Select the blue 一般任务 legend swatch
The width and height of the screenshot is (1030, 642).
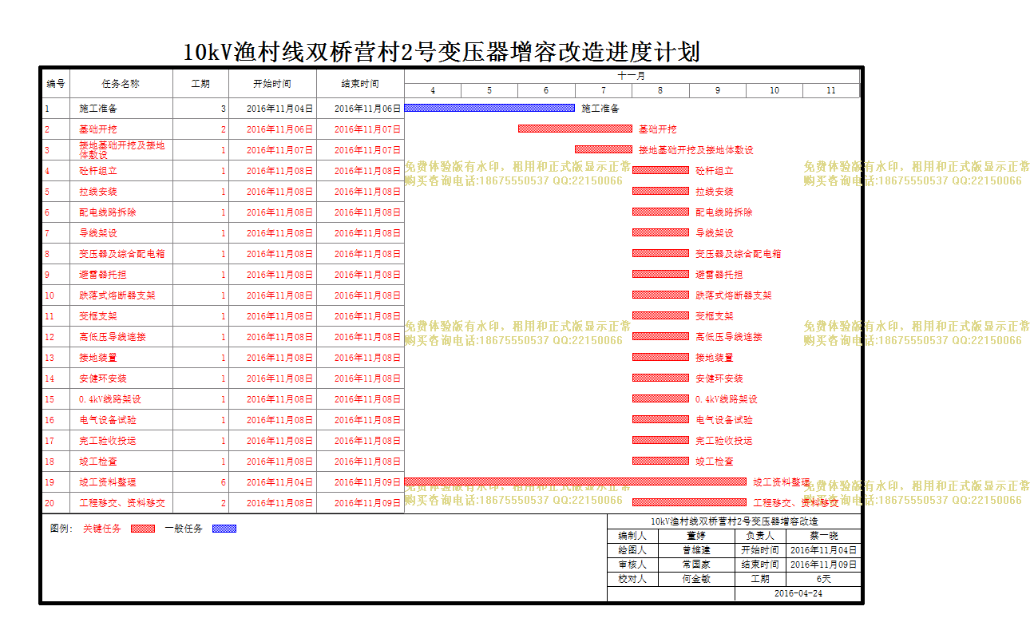click(224, 529)
